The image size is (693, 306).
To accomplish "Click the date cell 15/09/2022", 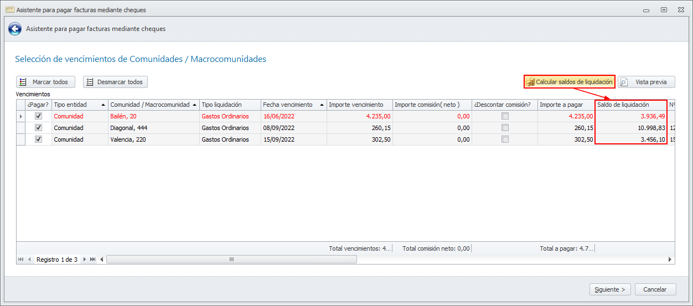I will 294,139.
